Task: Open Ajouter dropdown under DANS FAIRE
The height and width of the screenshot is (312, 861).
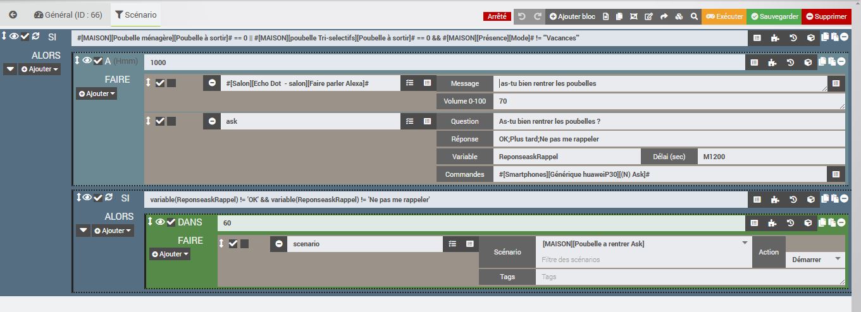Action: point(170,254)
